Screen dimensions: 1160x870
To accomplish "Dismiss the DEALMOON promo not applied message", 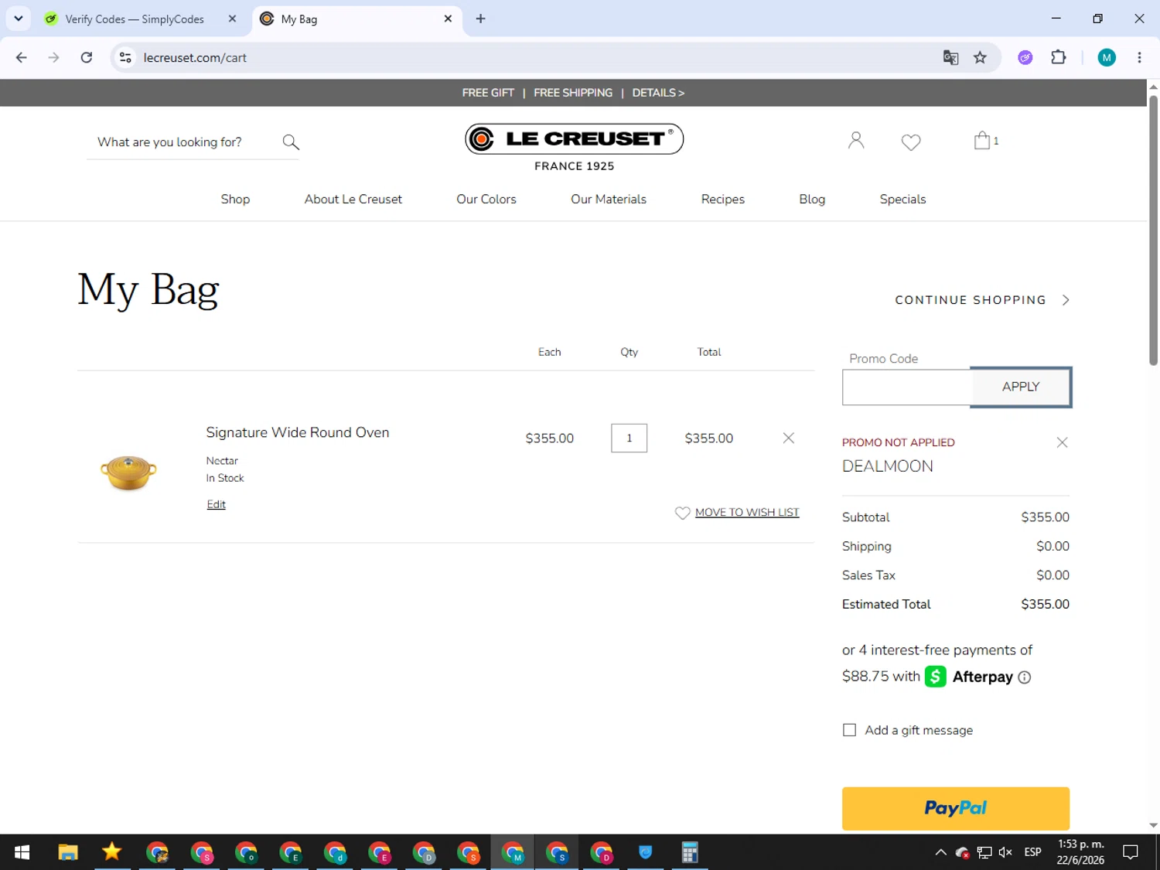I will [x=1062, y=442].
